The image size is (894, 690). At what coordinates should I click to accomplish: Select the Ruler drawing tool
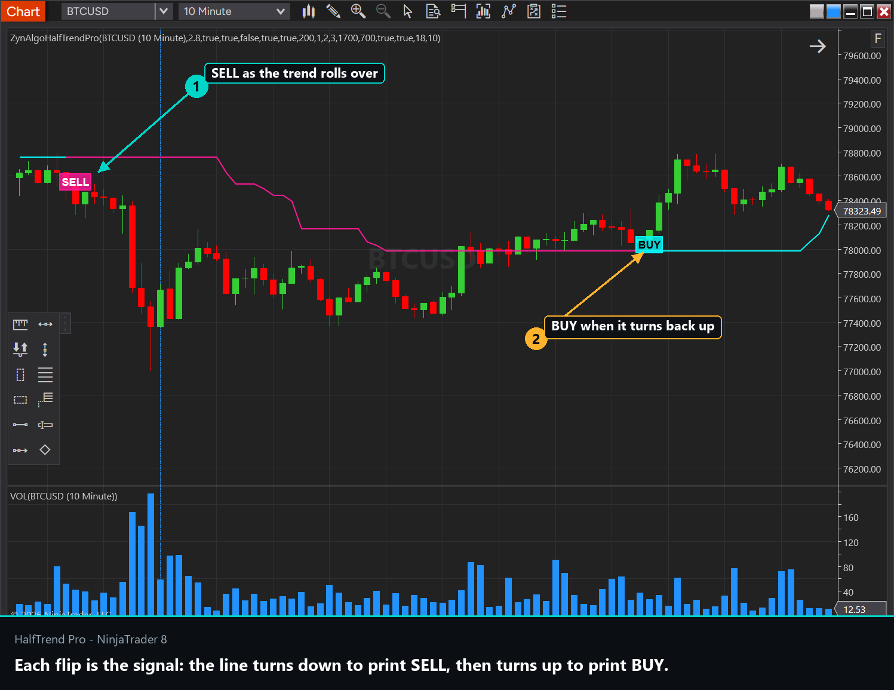(20, 324)
